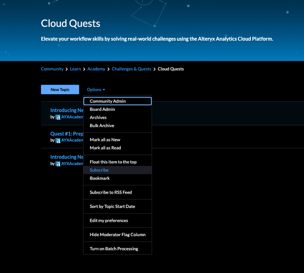Expand the Options dropdown arrow

point(104,90)
